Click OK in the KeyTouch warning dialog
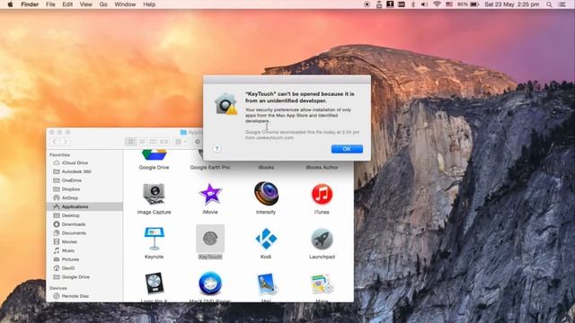 tap(347, 149)
